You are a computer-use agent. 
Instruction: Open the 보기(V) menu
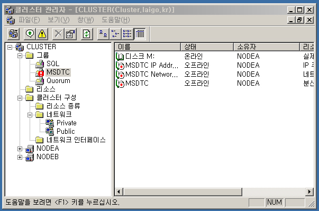(x=59, y=20)
